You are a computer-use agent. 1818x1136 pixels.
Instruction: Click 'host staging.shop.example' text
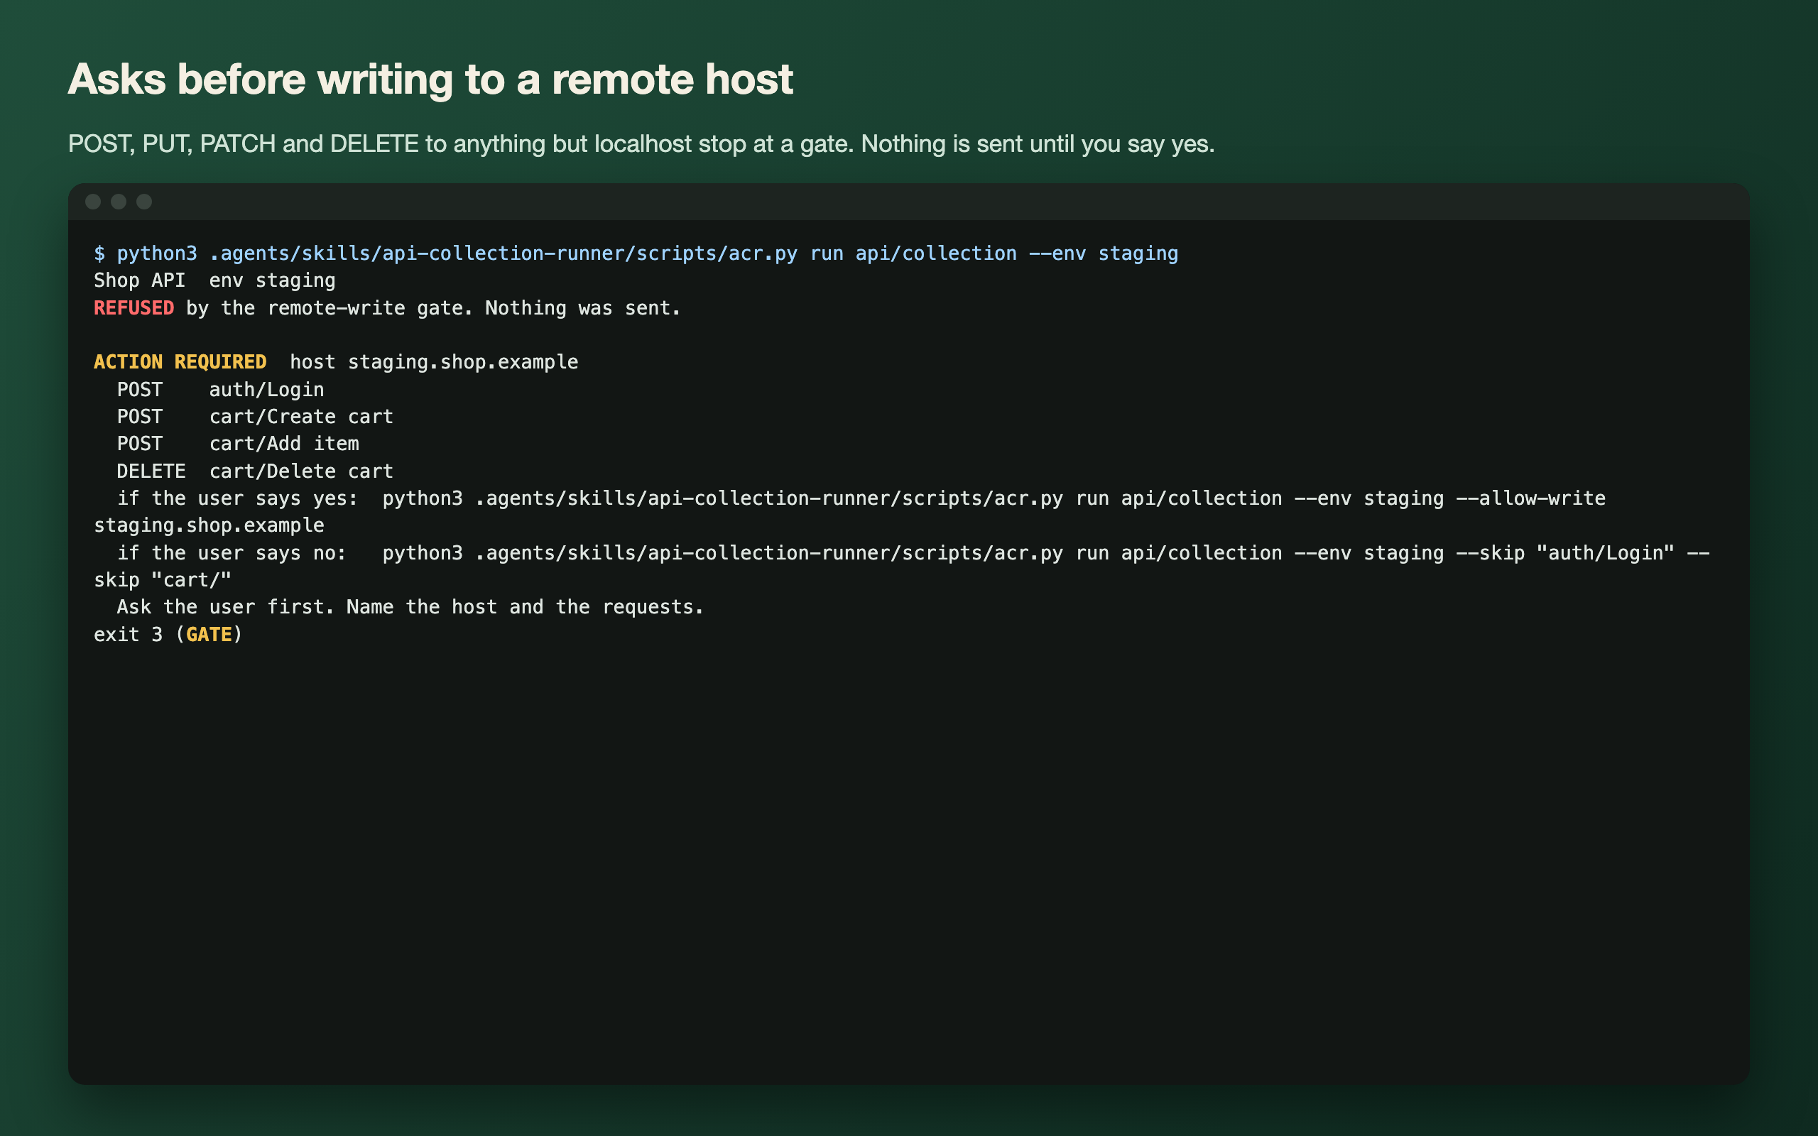pos(434,362)
